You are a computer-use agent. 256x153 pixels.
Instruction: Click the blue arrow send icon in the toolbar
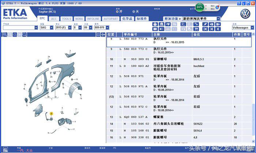point(168,24)
